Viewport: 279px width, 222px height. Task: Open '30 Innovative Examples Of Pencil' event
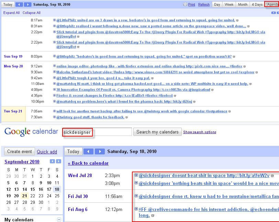coord(133,90)
